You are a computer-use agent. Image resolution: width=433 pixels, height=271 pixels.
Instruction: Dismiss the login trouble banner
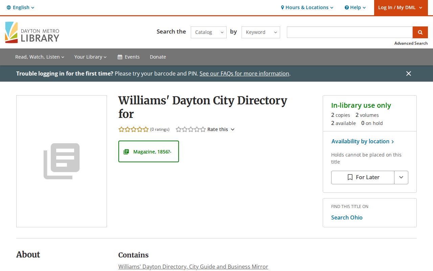coord(409,74)
